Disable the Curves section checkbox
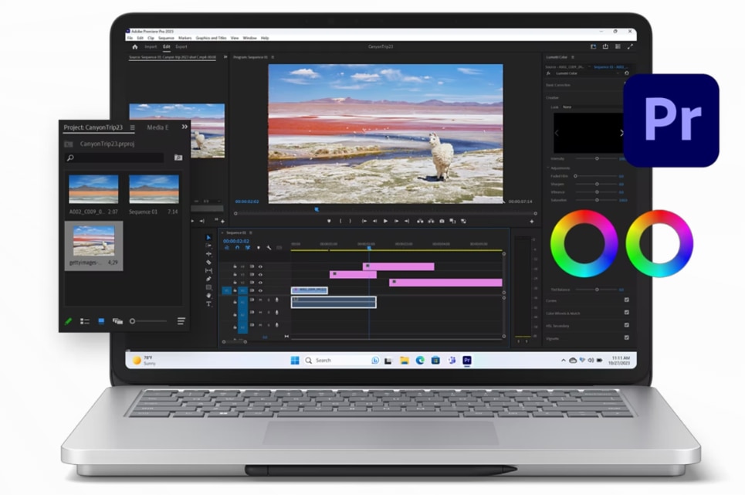Image resolution: width=745 pixels, height=495 pixels. pyautogui.click(x=626, y=300)
